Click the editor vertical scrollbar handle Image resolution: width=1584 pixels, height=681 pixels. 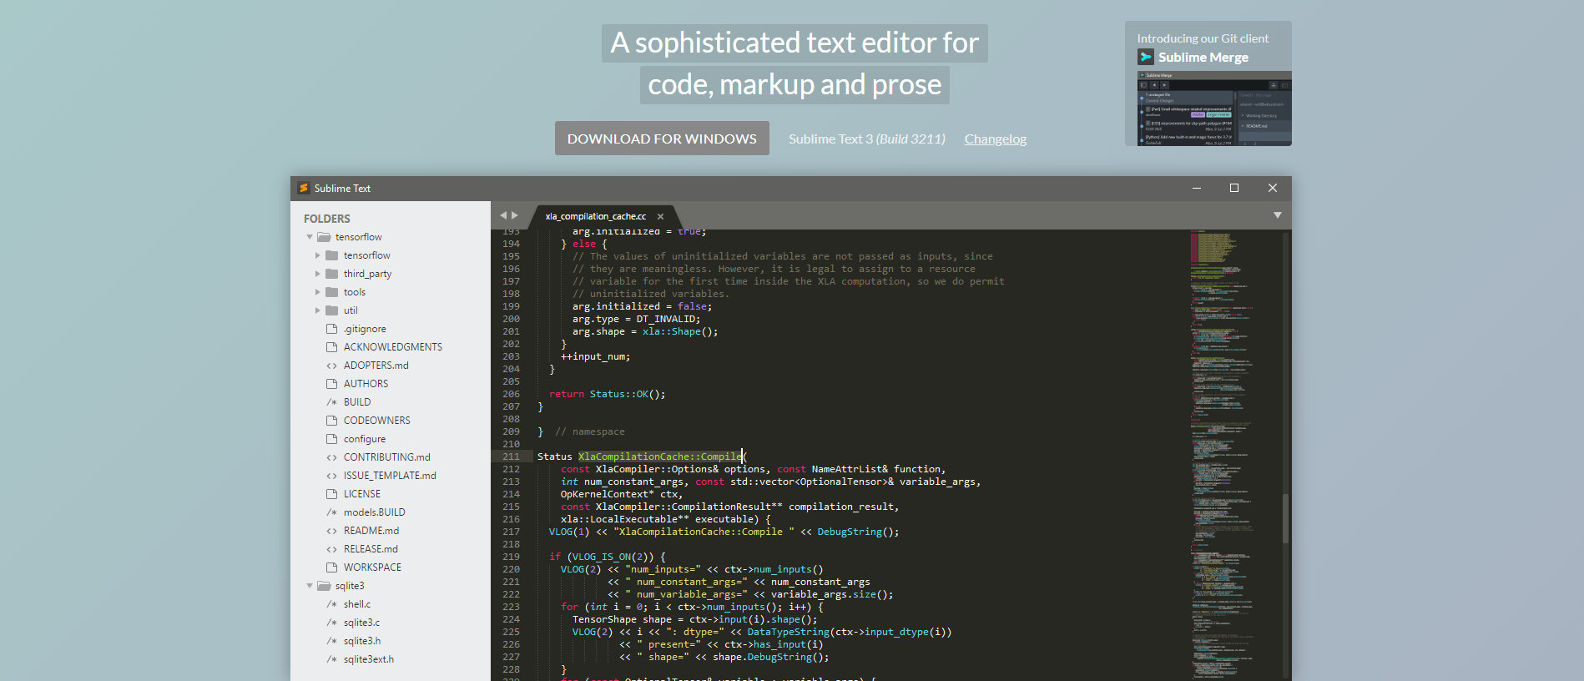point(1286,517)
